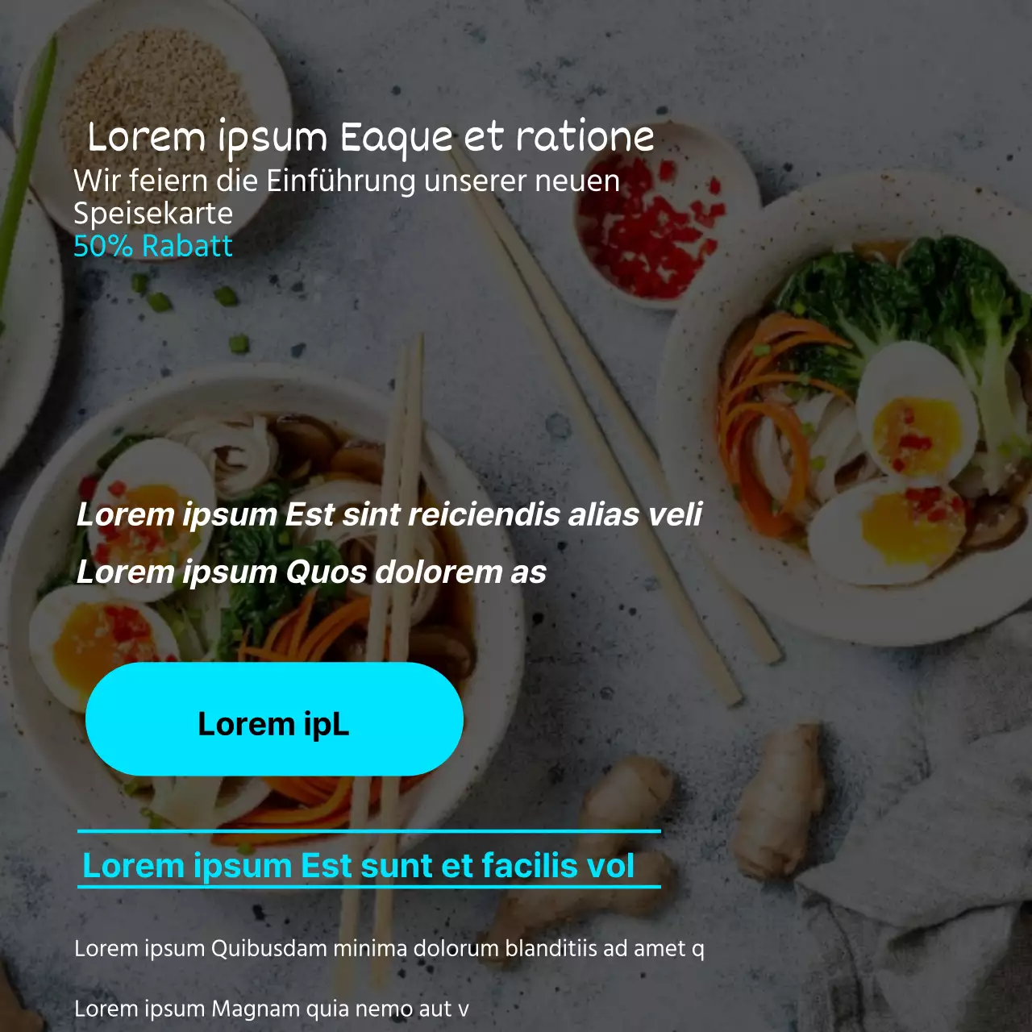Screen dimensions: 1032x1032
Task: Open the "Lorem ipsum Est sunt et facilis vol" link
Action: (x=359, y=866)
